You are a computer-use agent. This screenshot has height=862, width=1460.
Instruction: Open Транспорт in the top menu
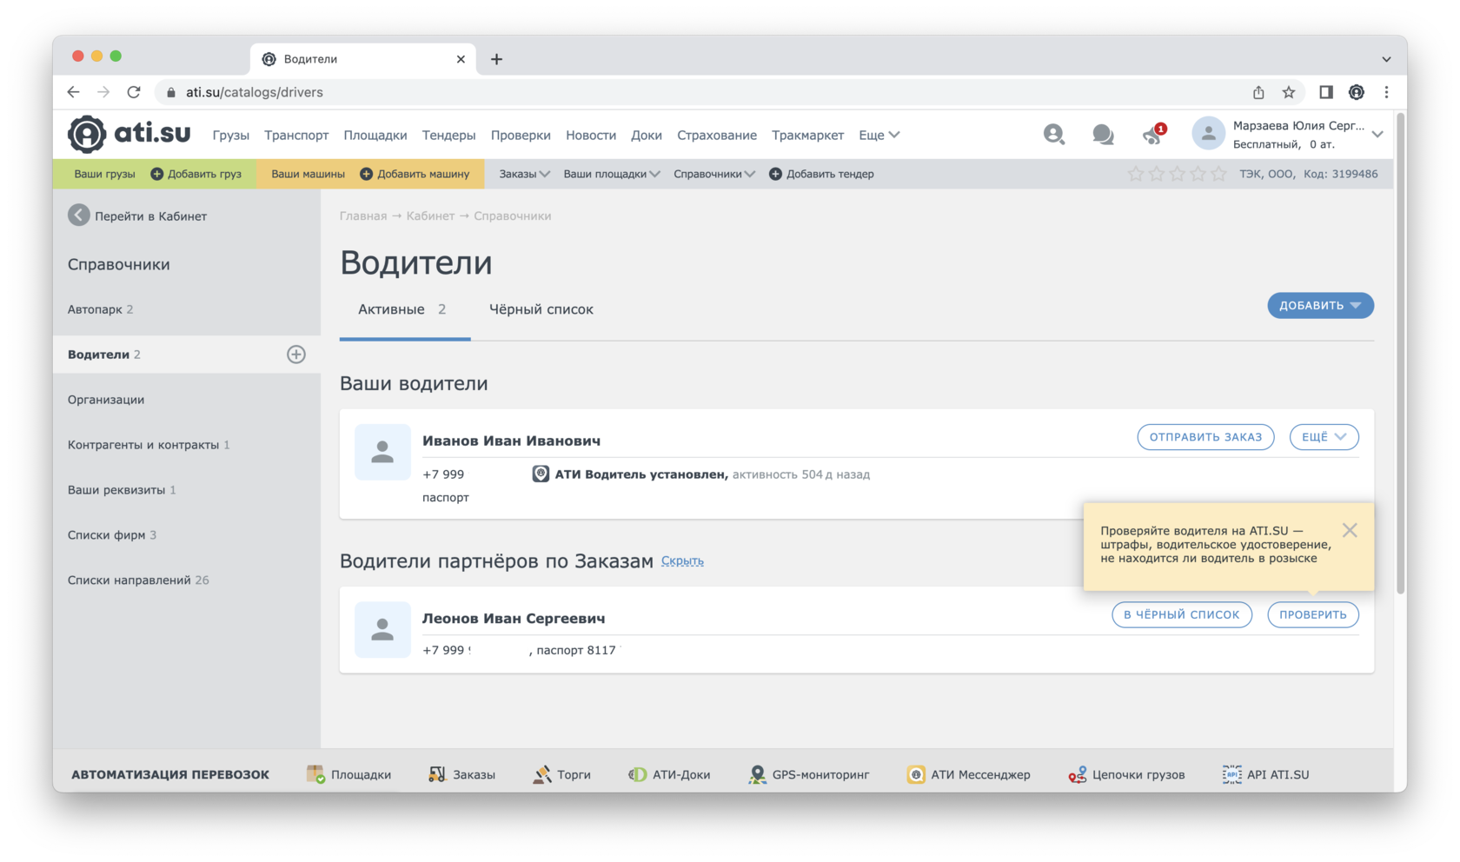pos(296,135)
